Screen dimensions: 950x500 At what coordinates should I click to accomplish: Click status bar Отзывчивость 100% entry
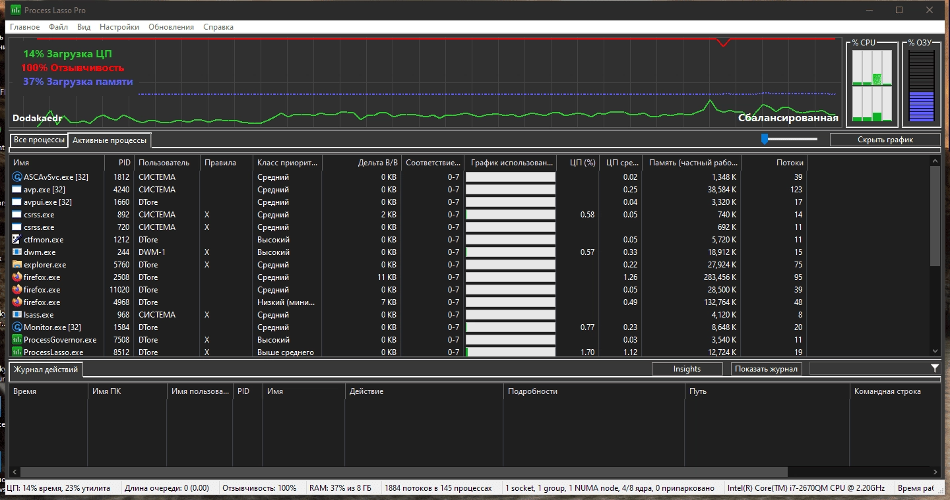tap(259, 488)
